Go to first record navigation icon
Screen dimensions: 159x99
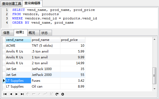coord(5,94)
